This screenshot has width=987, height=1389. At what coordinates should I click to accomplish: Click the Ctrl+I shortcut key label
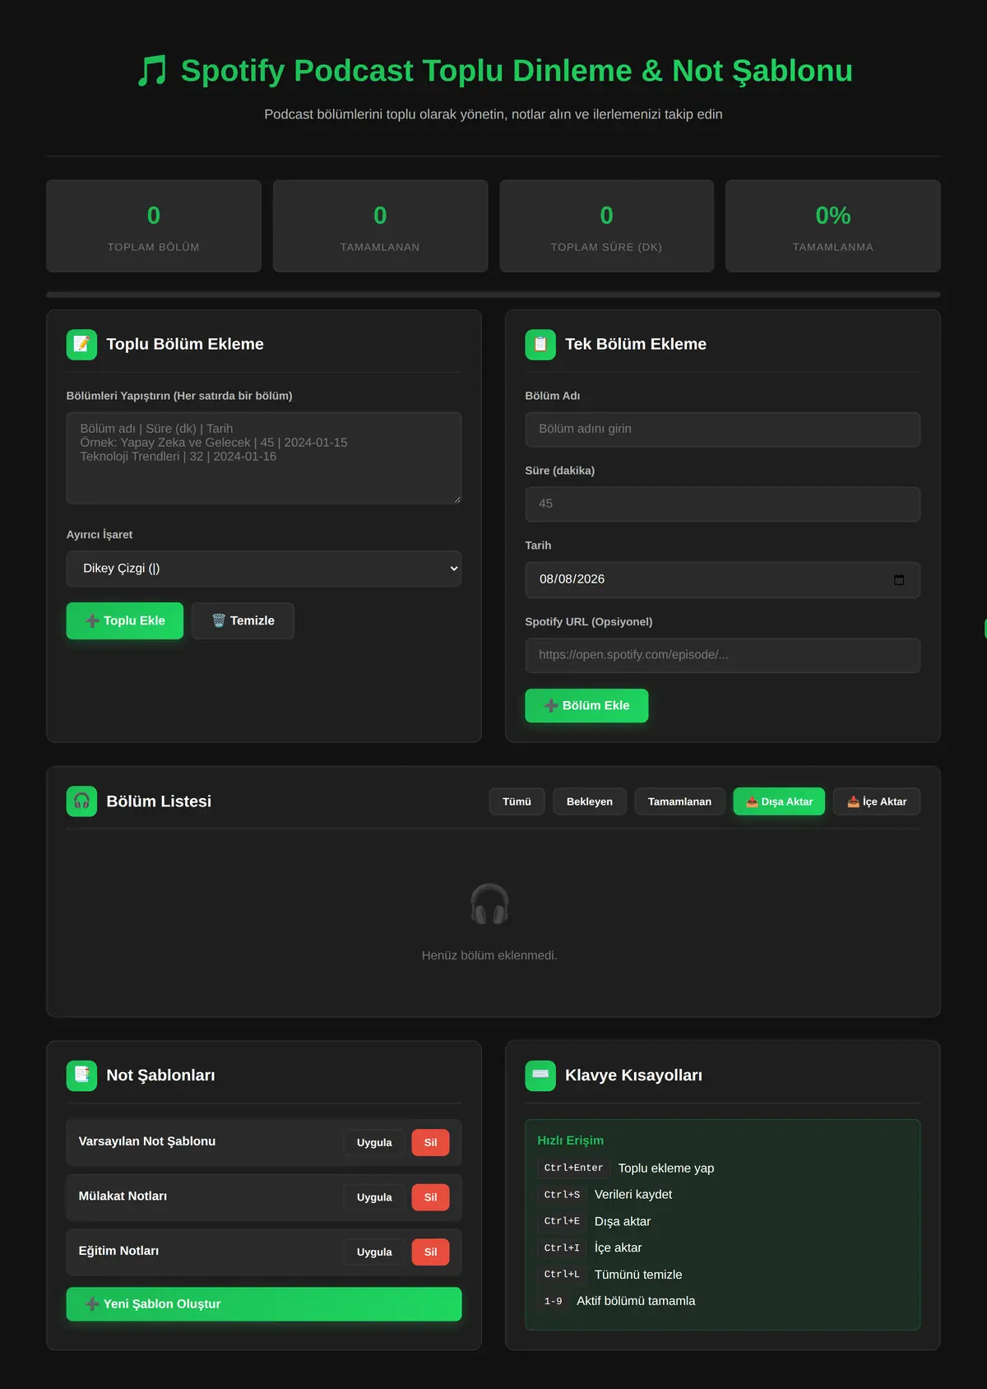pyautogui.click(x=562, y=1247)
